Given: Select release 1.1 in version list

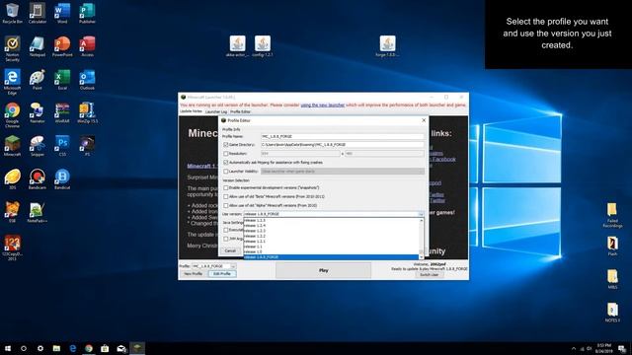Looking at the screenshot, I should click(332, 247).
